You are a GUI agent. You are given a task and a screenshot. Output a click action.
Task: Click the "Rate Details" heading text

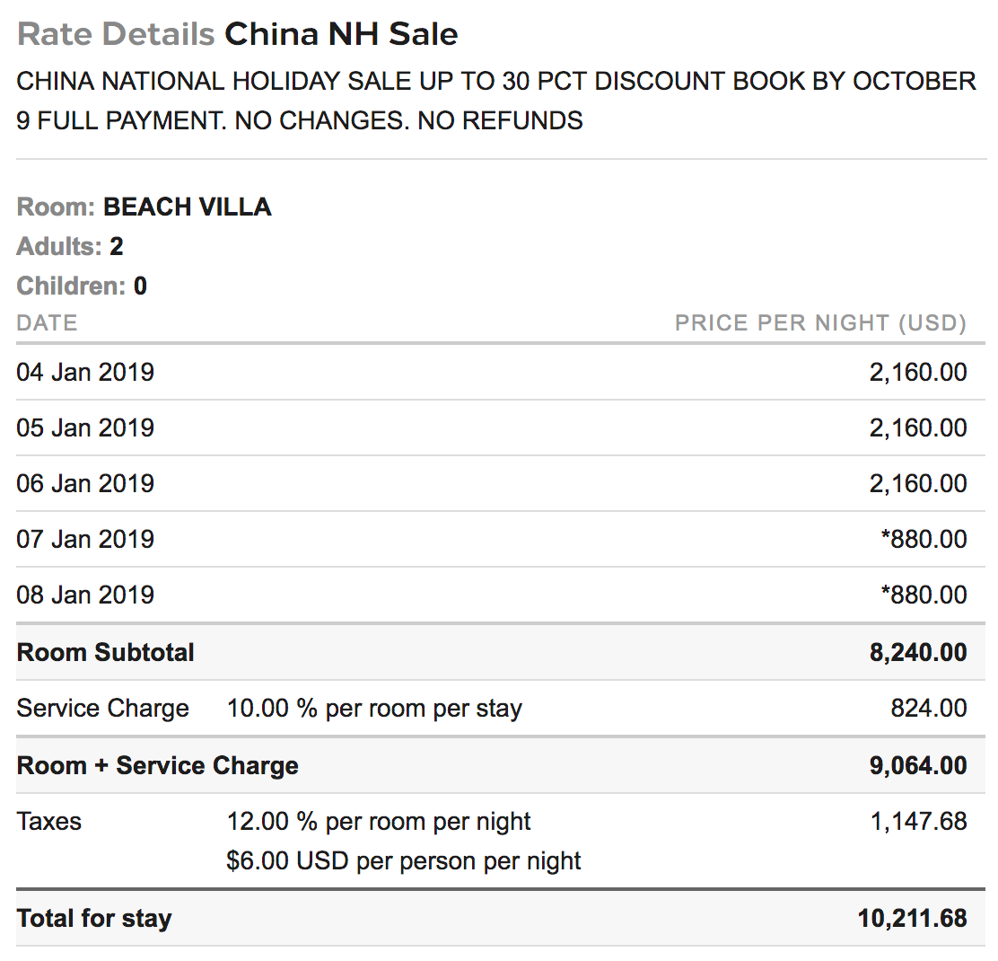pos(116,34)
